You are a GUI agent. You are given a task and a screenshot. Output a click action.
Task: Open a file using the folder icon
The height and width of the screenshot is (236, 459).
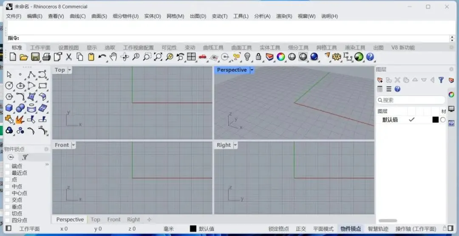[24, 57]
